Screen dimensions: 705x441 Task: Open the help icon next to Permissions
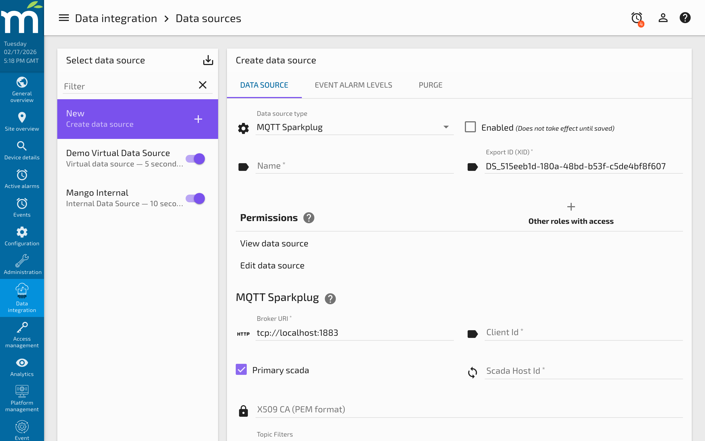coord(309,217)
